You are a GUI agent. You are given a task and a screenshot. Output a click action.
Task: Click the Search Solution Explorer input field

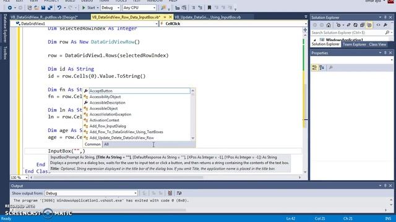click(348, 33)
